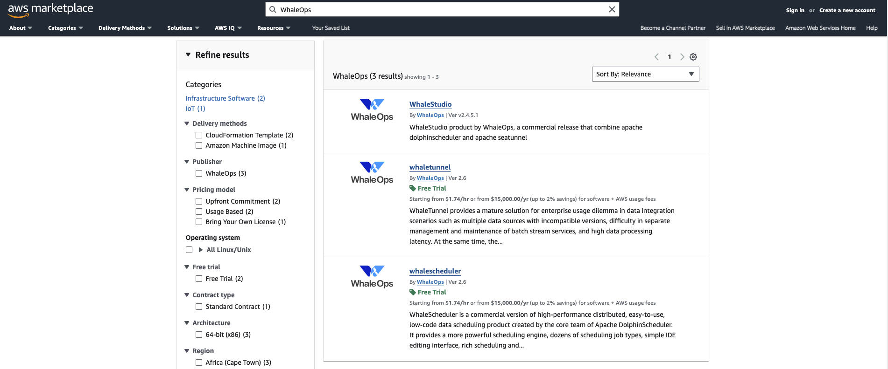
Task: Click WhaleOps vendor link under whaletunnel
Action: tap(430, 178)
